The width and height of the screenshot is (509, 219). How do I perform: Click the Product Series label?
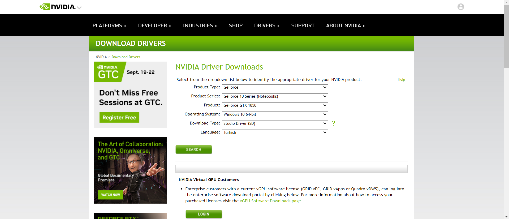[205, 96]
